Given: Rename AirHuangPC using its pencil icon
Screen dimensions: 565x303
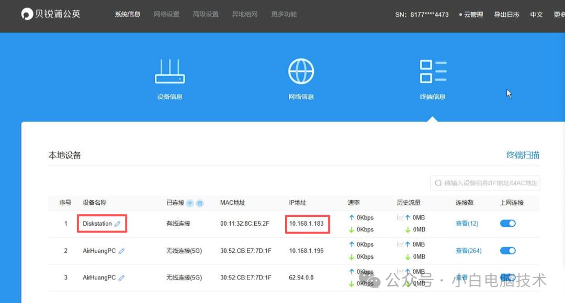Looking at the screenshot, I should coord(121,250).
